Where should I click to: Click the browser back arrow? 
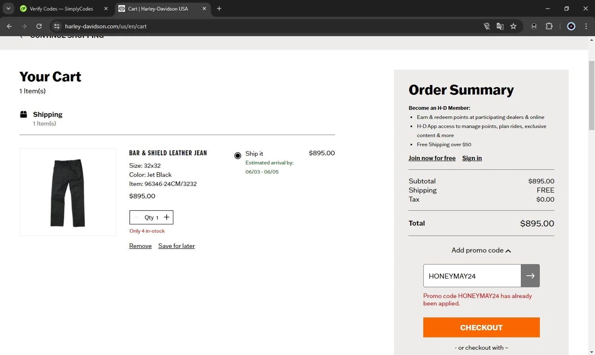[x=10, y=26]
